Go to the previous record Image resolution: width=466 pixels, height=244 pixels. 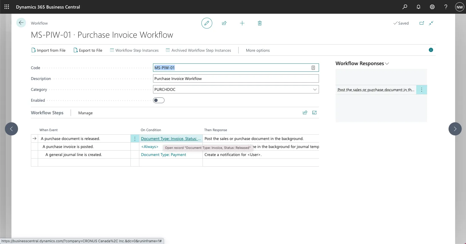11,129
